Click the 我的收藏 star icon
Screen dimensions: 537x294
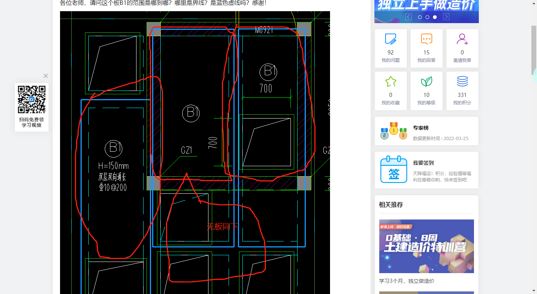390,82
